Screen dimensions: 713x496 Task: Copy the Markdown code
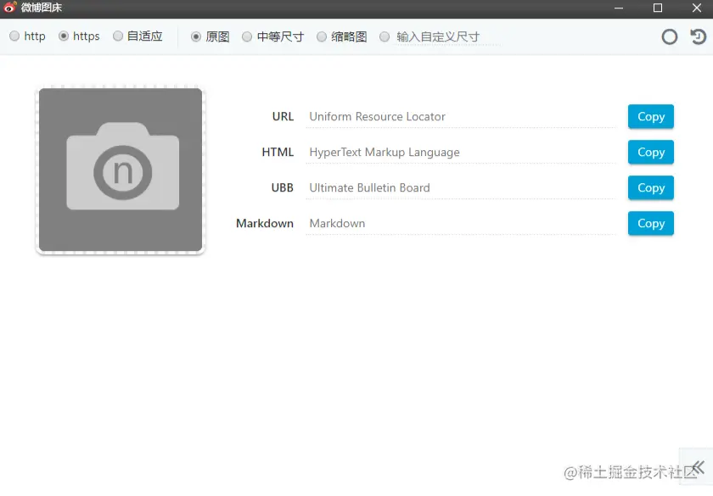click(x=651, y=224)
